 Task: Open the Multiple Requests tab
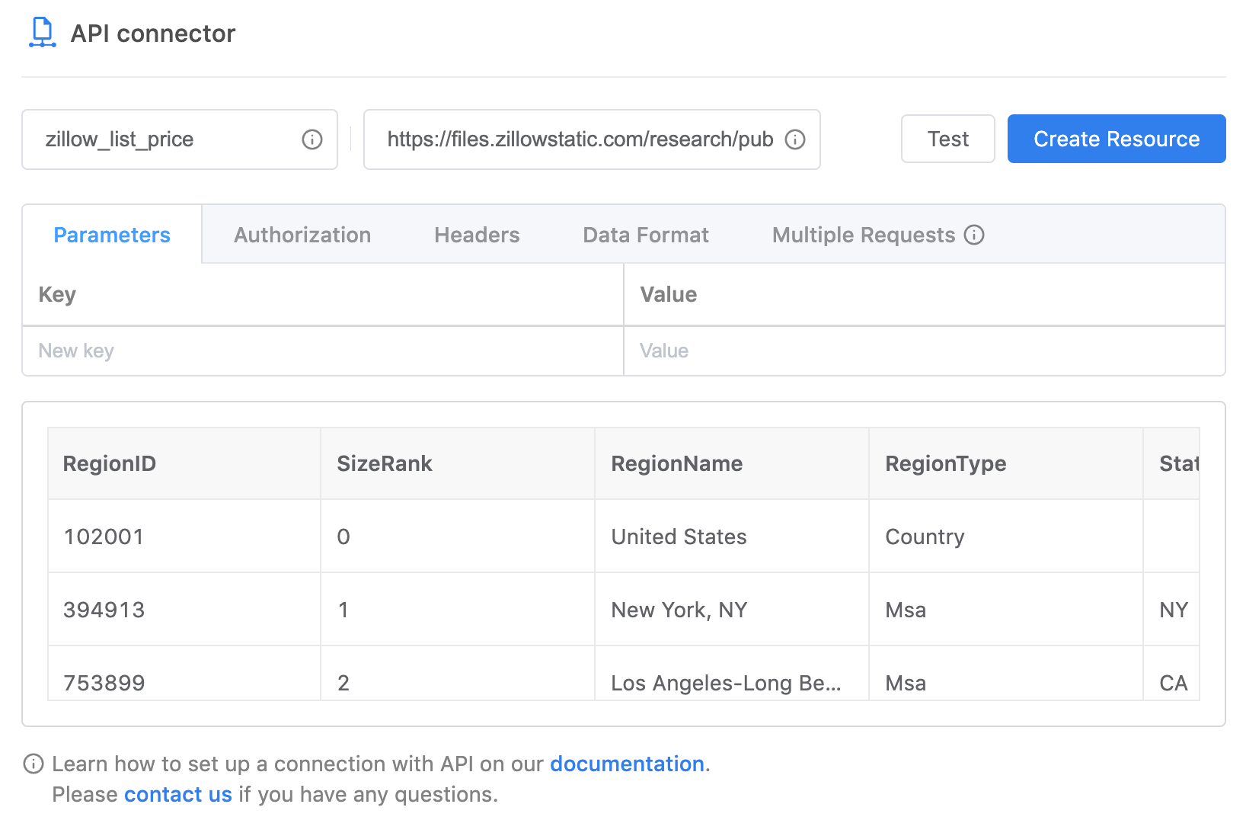pos(863,235)
